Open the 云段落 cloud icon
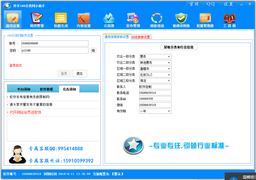 [109, 20]
